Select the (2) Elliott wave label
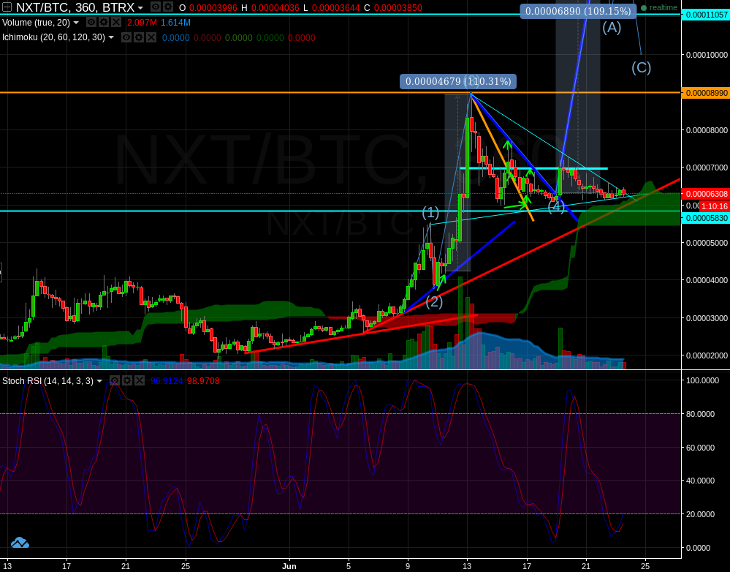The height and width of the screenshot is (572, 730). (x=434, y=301)
